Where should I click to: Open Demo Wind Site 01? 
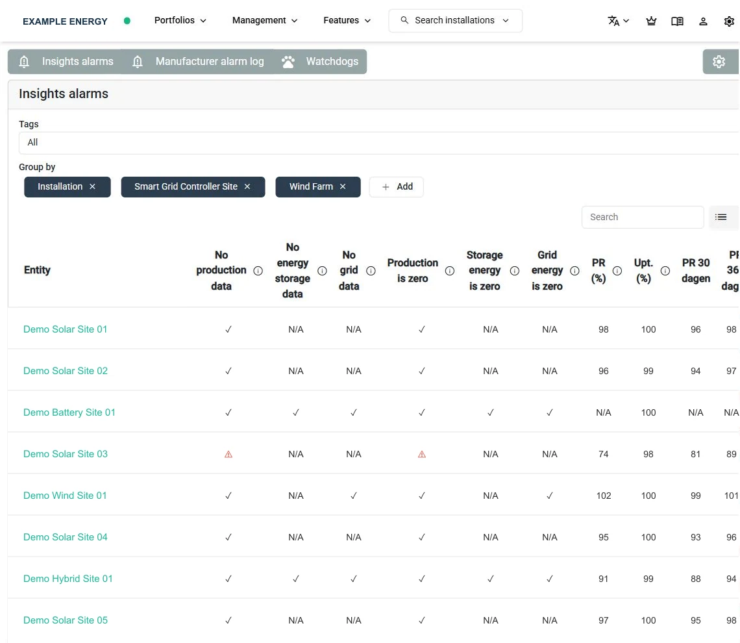pyautogui.click(x=65, y=496)
